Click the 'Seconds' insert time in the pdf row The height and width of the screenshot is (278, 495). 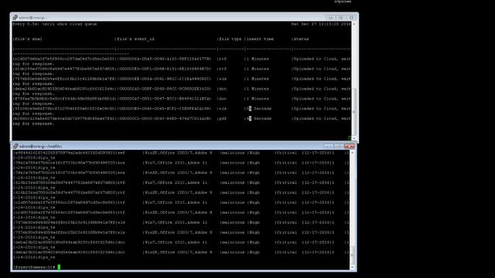(x=263, y=118)
